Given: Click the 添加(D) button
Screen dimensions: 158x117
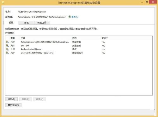Looking at the screenshot, I should pos(11,99).
